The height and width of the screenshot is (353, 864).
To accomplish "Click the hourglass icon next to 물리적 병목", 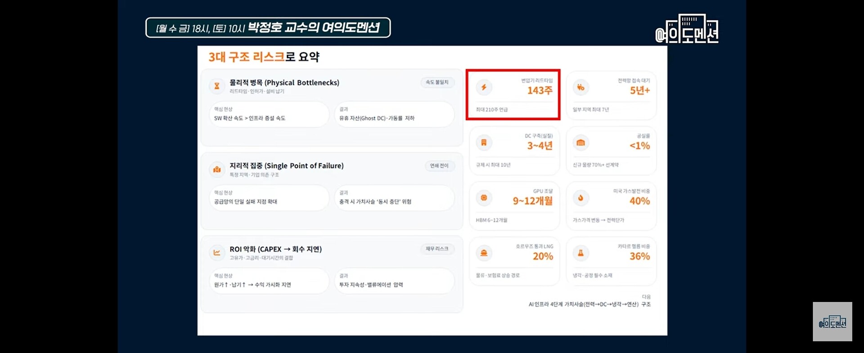I will [217, 86].
